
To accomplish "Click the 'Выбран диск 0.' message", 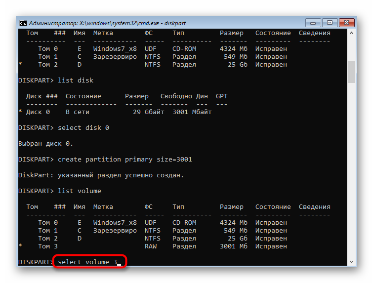I will [45, 144].
